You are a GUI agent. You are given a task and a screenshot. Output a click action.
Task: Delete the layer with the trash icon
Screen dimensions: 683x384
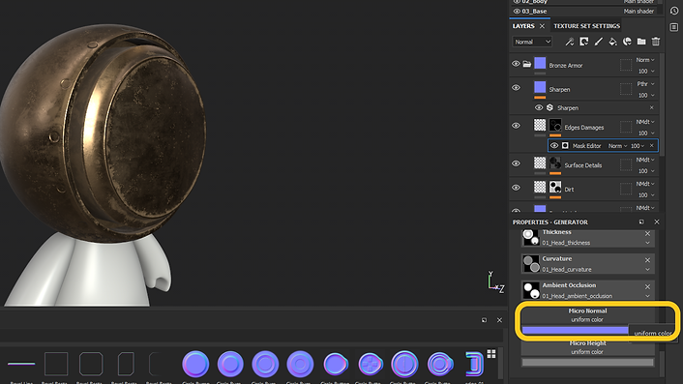[656, 42]
